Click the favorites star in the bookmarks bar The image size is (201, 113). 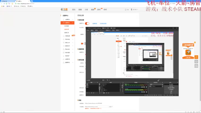pos(2,6)
